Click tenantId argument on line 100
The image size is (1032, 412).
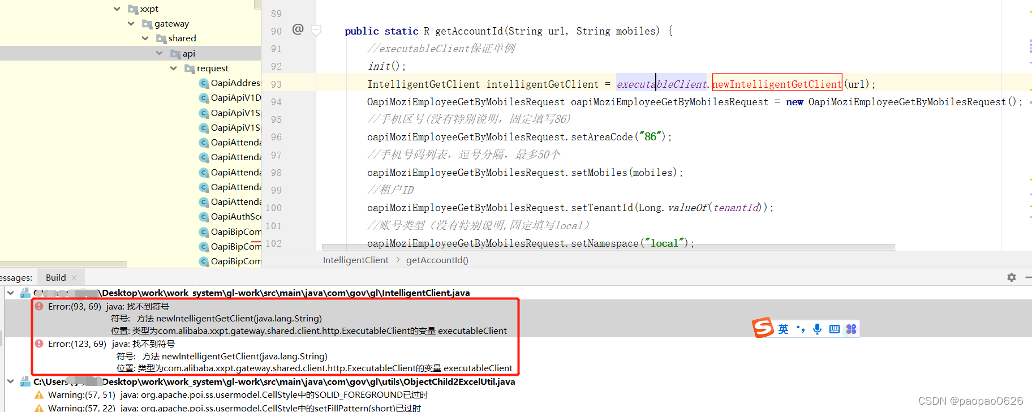point(737,208)
